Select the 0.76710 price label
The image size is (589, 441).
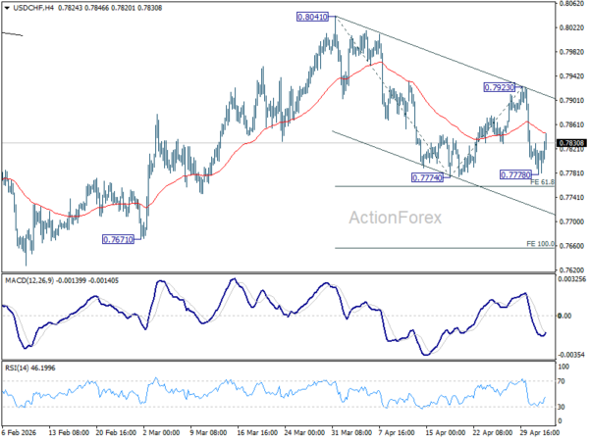point(118,239)
